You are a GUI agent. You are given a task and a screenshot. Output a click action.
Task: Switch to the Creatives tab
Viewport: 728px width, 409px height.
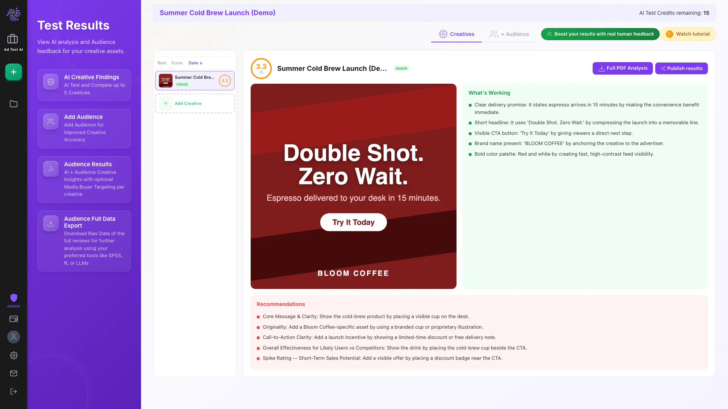457,34
